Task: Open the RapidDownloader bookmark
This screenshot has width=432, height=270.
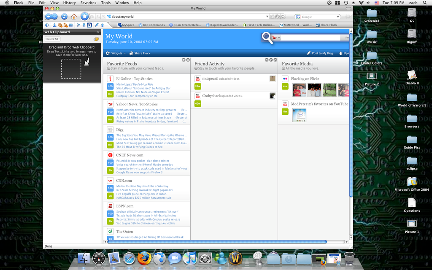Action: point(222,25)
